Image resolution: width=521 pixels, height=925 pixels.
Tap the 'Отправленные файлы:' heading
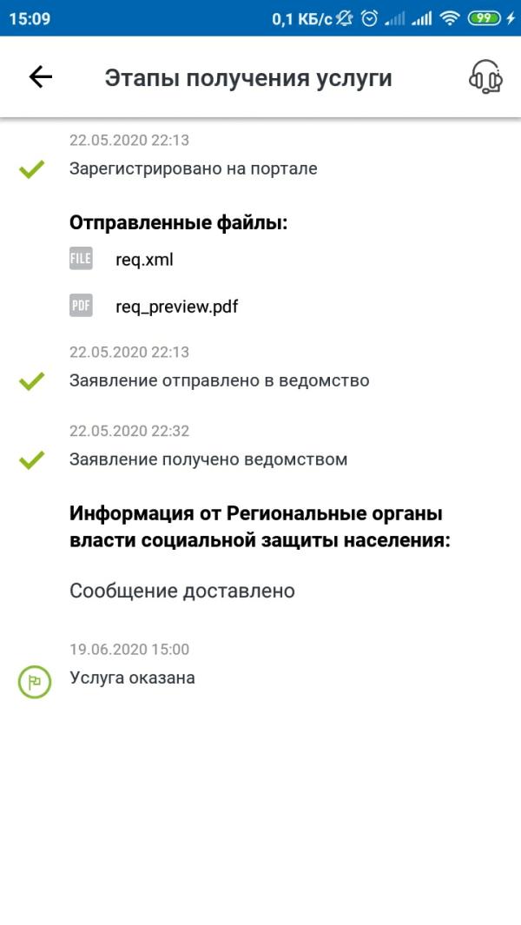pos(178,222)
